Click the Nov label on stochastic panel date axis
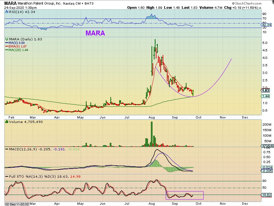 tap(223, 204)
